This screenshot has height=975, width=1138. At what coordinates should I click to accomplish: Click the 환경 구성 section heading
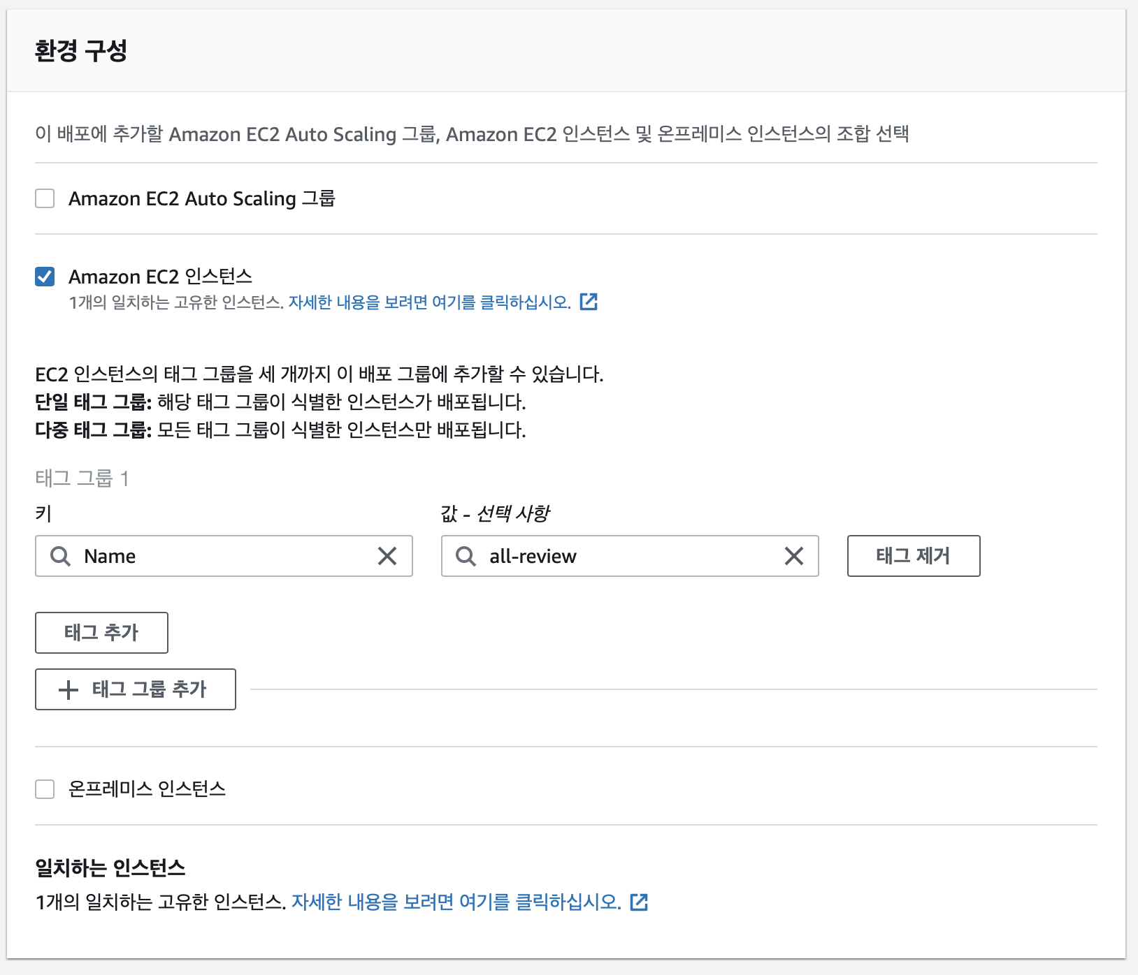81,50
